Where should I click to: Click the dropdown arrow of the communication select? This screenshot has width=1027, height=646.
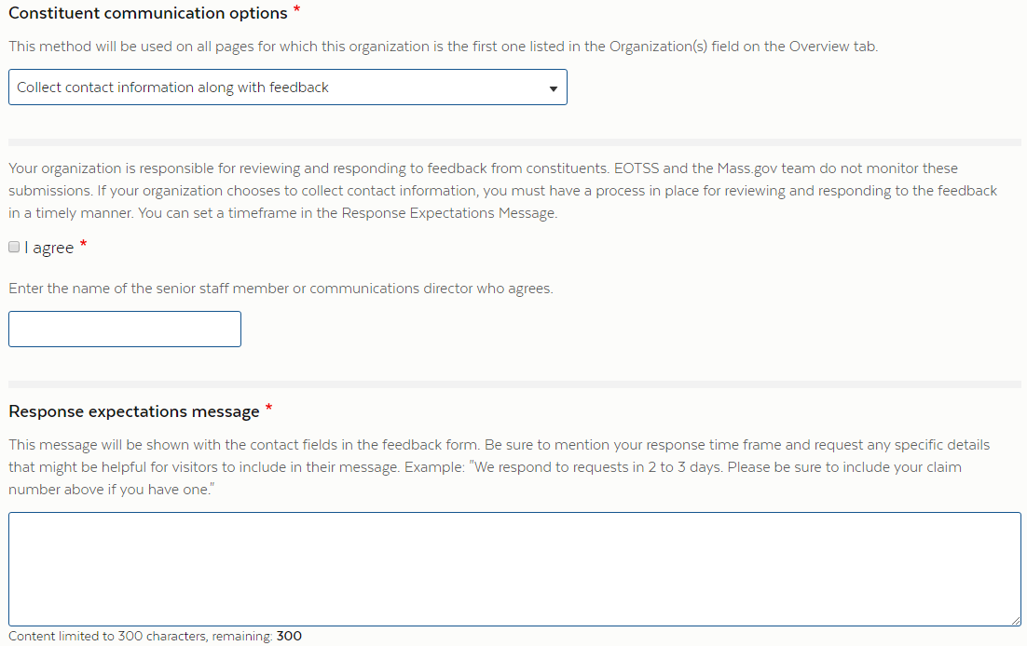554,88
